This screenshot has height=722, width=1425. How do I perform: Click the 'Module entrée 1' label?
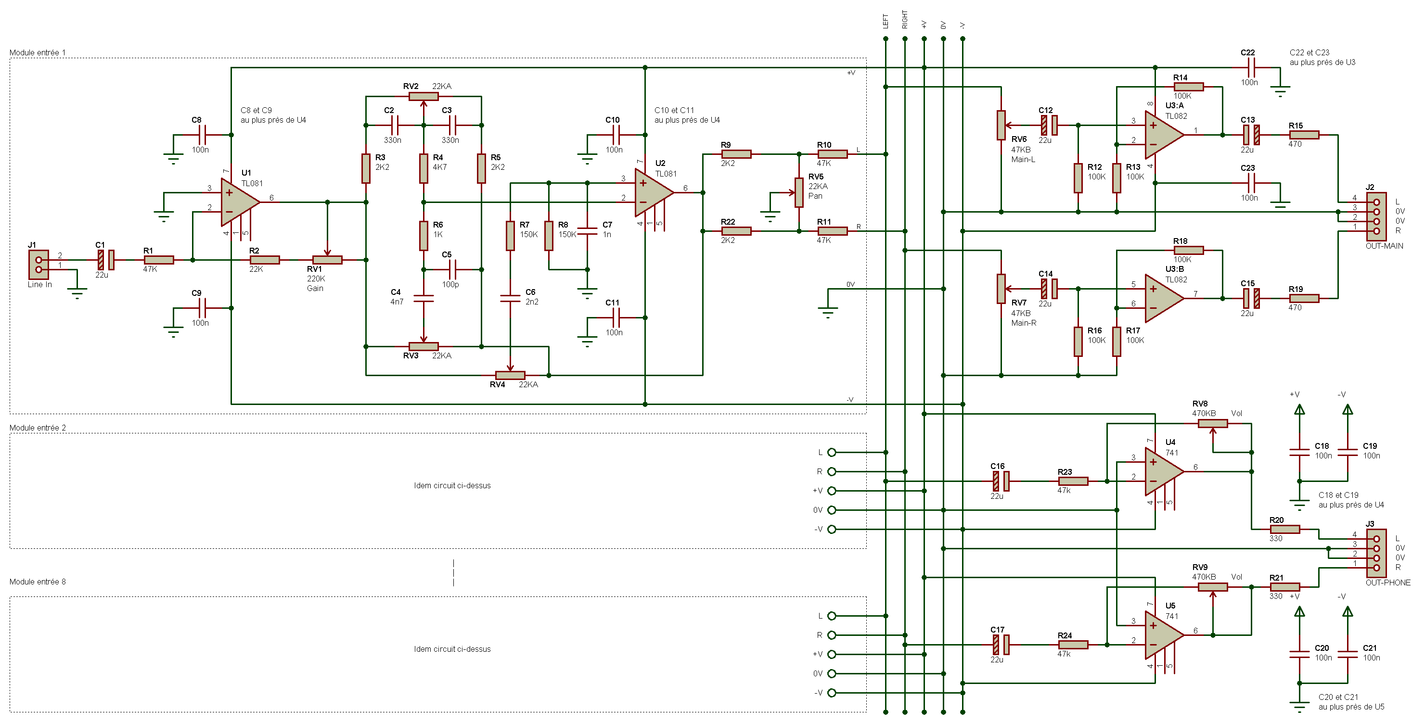pyautogui.click(x=38, y=52)
